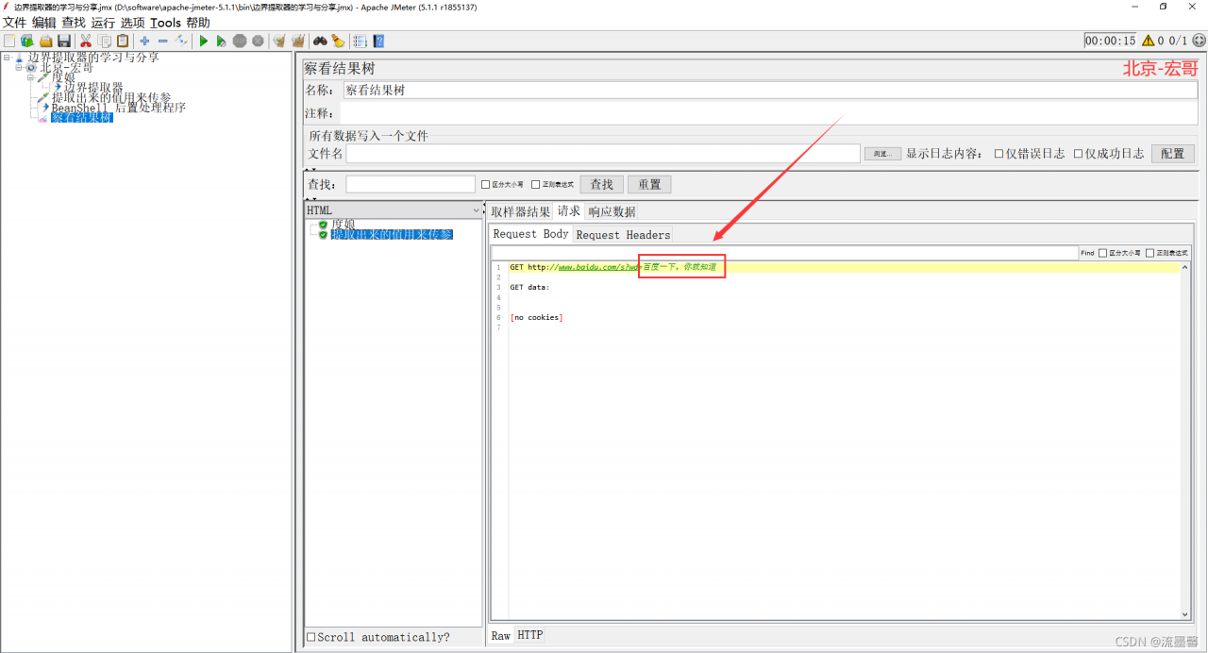Screen dimensions: 1208x653
Task: Select 度娘 result in results list
Action: [344, 225]
